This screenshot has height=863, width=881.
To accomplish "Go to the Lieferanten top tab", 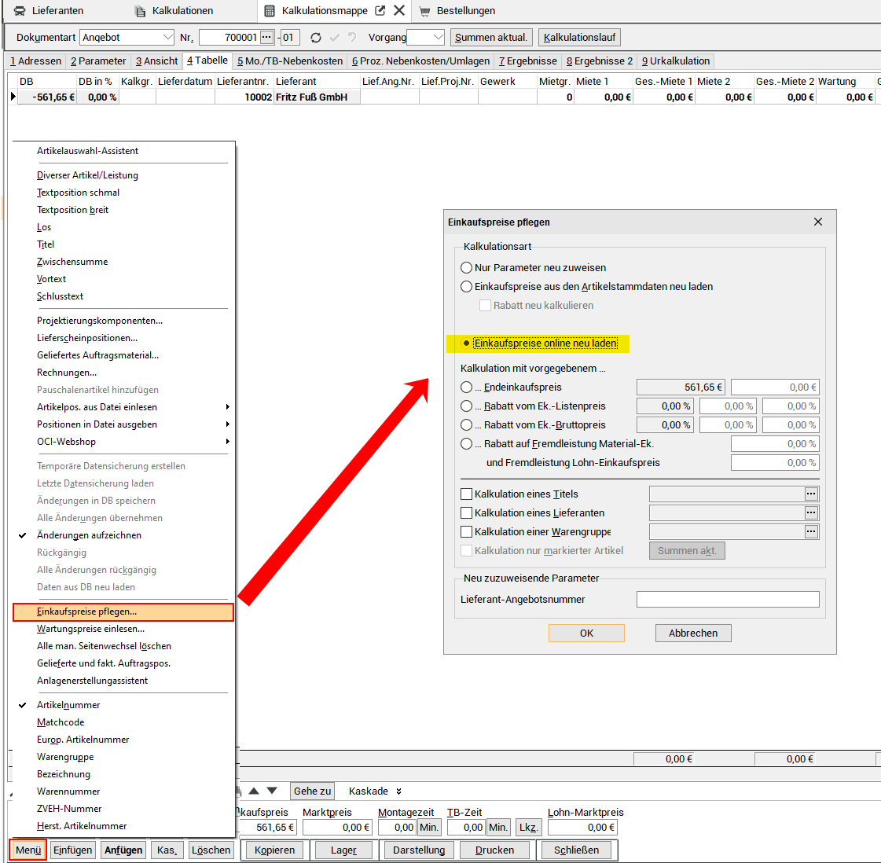I will click(x=50, y=11).
